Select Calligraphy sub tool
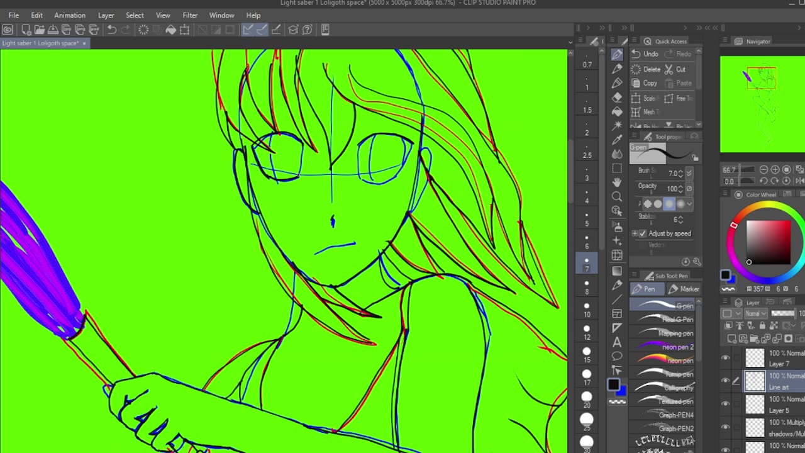 pos(663,388)
